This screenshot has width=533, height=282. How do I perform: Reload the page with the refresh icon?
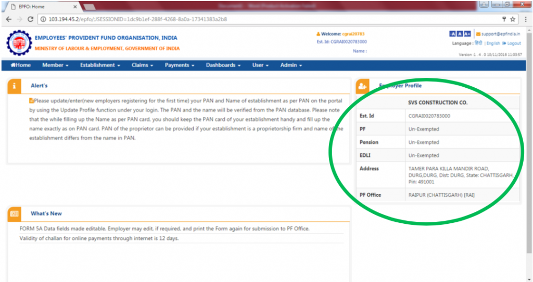30,19
